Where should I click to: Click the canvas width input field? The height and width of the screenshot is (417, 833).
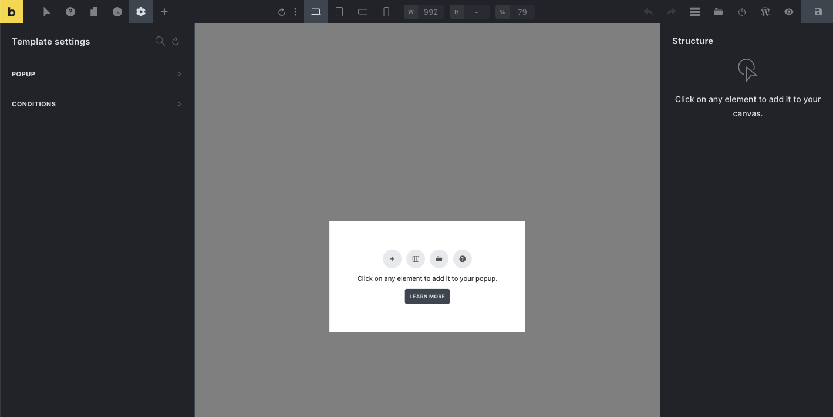coord(430,12)
